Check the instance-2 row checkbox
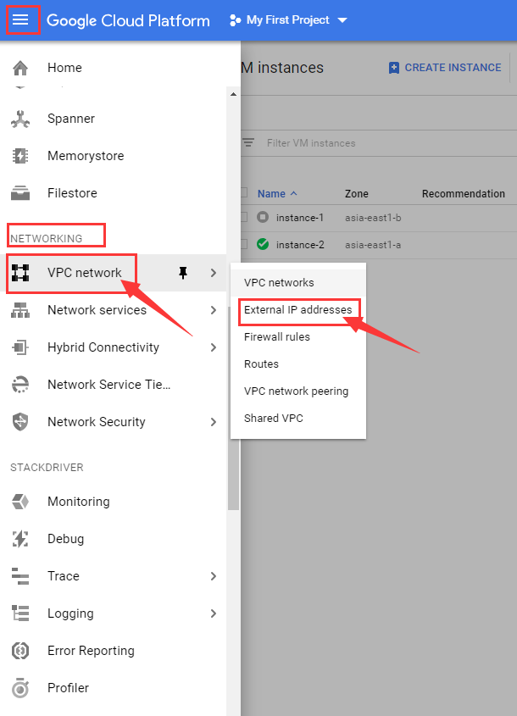Viewport: 517px width, 716px height. (244, 244)
